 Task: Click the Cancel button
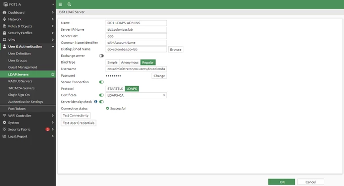coord(311,182)
